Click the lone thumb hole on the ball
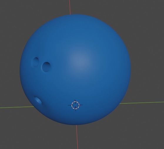 coord(38,100)
